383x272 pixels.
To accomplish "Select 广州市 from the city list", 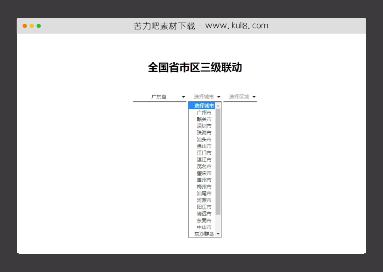I will [x=203, y=112].
